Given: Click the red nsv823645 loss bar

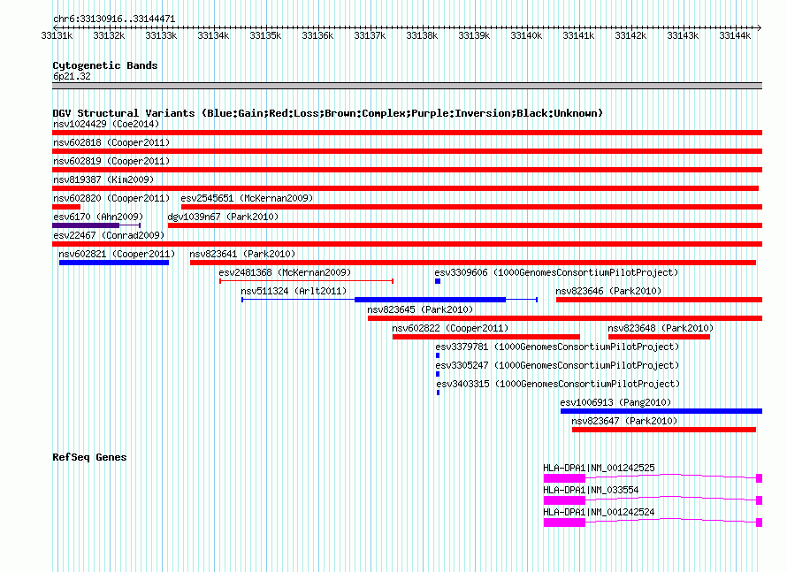Looking at the screenshot, I should click(x=565, y=318).
